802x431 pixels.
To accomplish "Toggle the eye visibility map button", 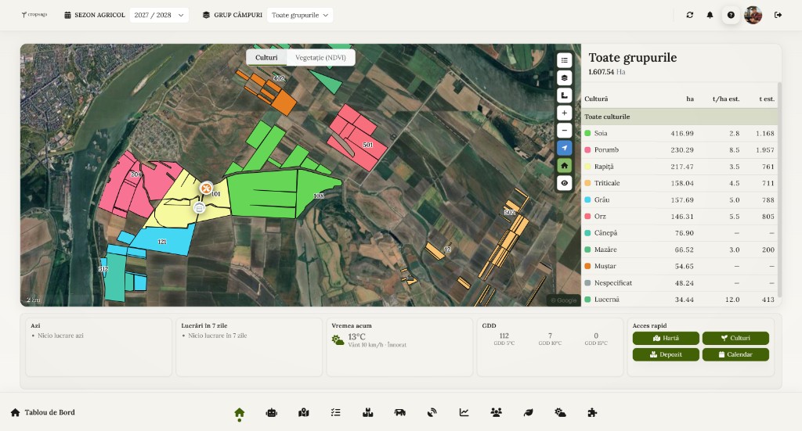I will pyautogui.click(x=564, y=183).
